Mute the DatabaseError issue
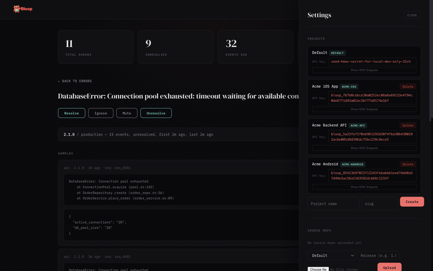This screenshot has height=271, width=433. [127, 113]
